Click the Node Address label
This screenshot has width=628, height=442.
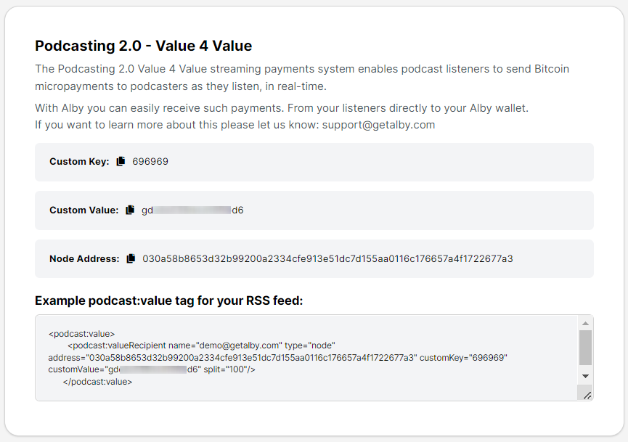[x=84, y=258]
